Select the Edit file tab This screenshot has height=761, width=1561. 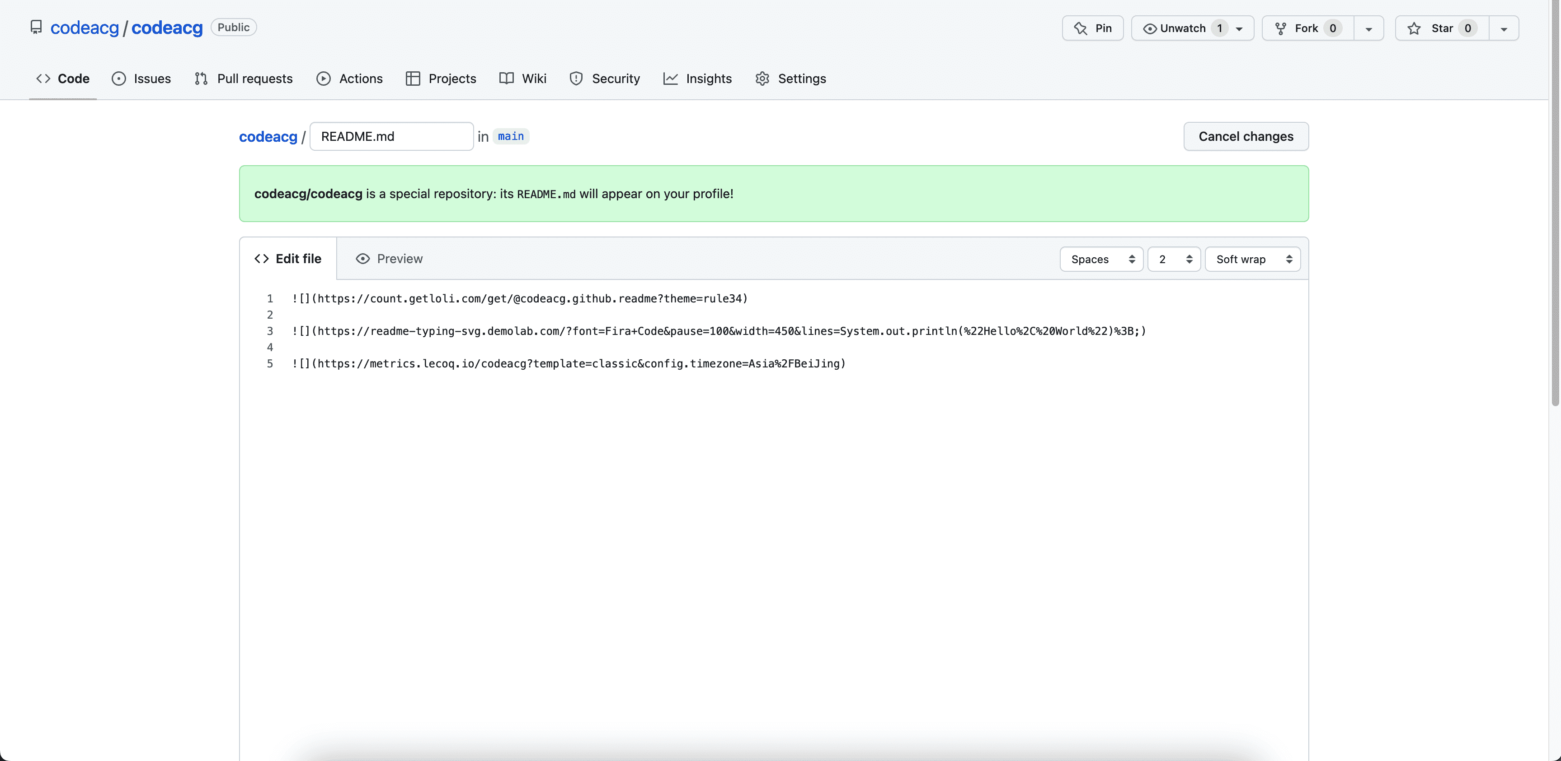[288, 259]
